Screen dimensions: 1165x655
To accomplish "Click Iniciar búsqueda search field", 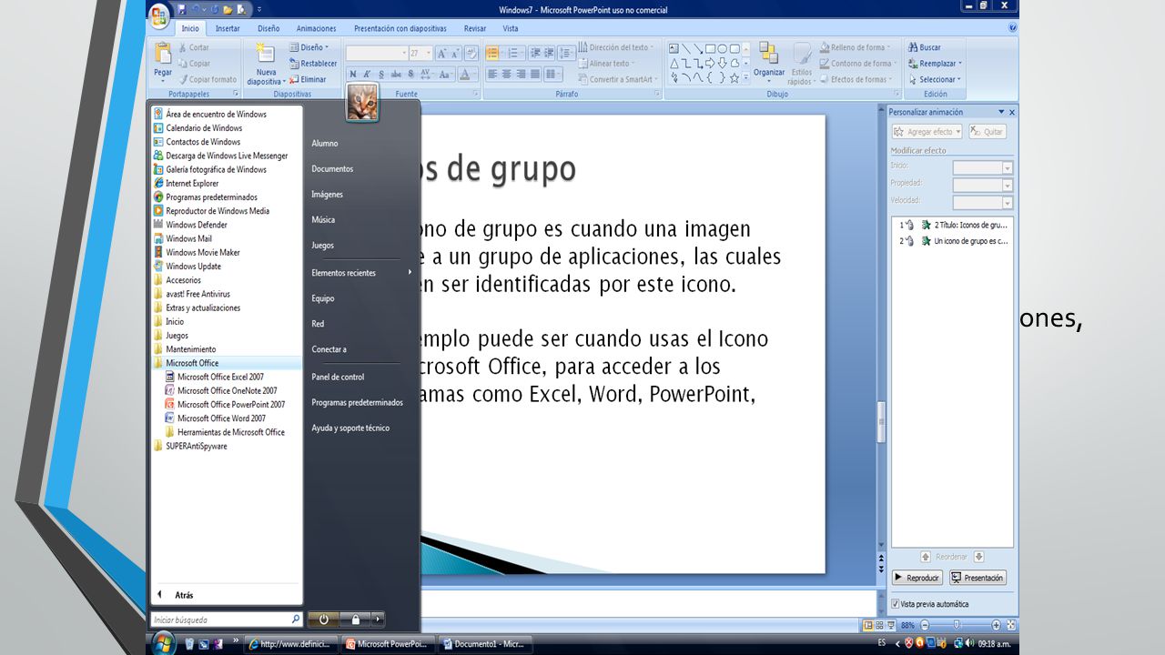I will click(x=227, y=620).
